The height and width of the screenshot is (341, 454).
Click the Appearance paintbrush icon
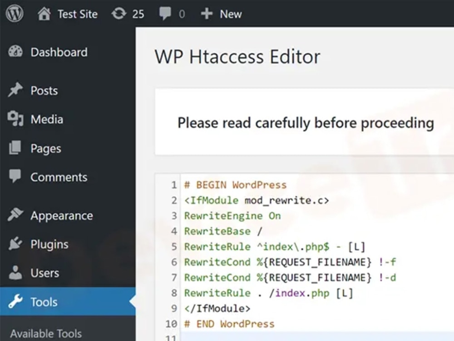[15, 215]
